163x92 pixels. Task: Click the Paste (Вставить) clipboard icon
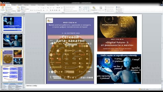3,8
